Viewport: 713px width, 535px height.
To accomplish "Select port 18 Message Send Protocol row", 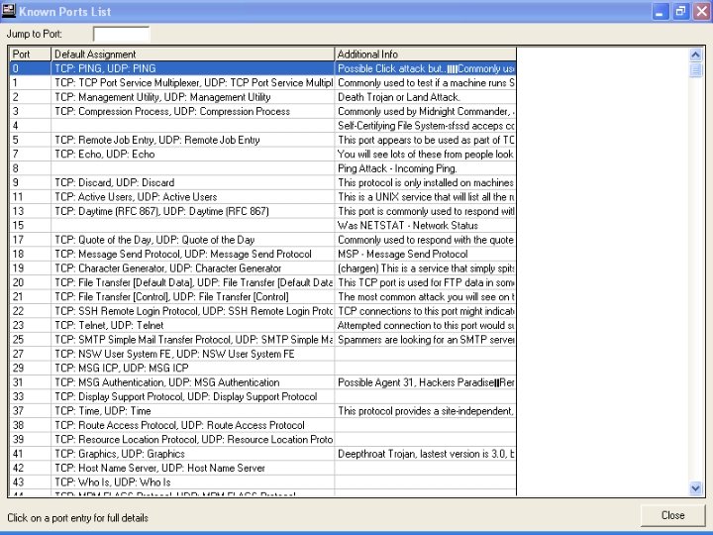I will tap(262, 254).
